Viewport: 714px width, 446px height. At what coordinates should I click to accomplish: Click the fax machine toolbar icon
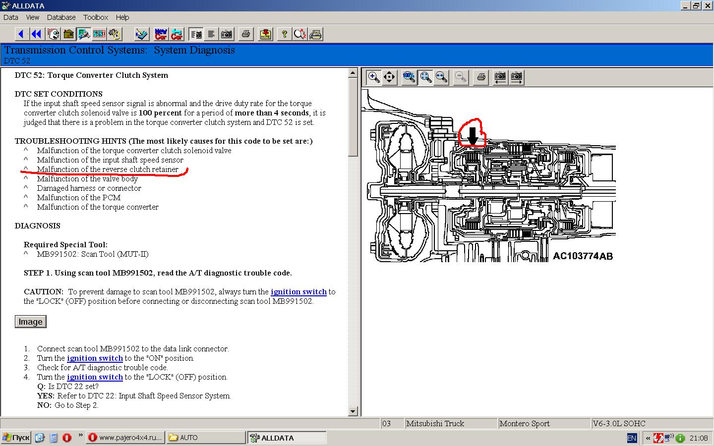pyautogui.click(x=316, y=34)
